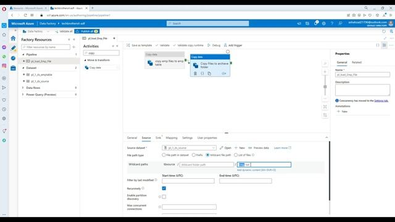The image size is (395, 222).
Task: Toggle the Properties pane icon
Action: [384, 45]
